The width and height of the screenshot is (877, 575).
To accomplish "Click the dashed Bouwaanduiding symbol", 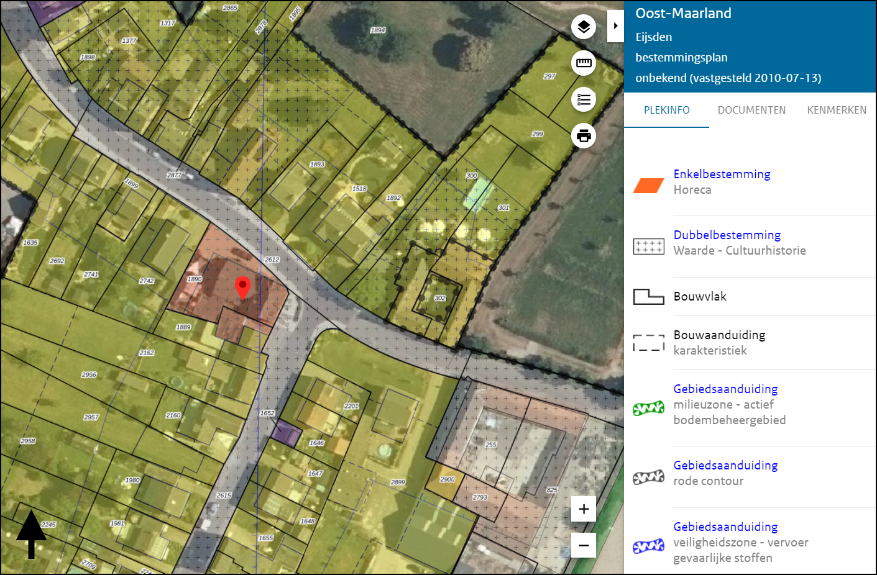I will [x=648, y=343].
